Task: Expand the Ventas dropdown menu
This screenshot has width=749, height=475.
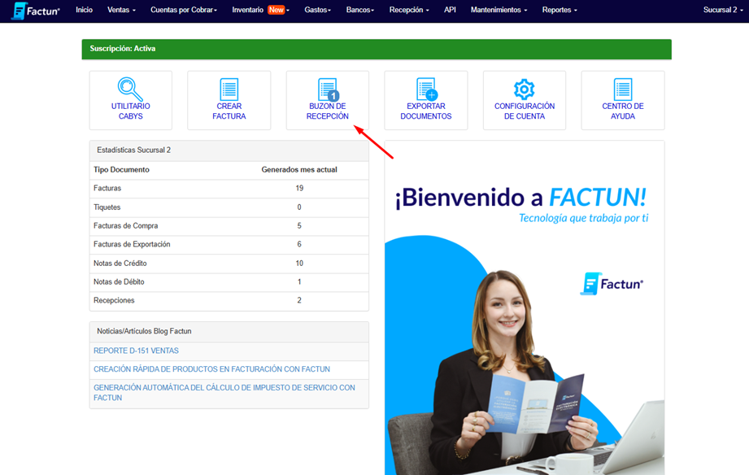Action: coord(121,10)
